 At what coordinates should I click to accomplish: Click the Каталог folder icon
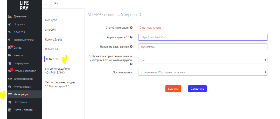point(10,55)
